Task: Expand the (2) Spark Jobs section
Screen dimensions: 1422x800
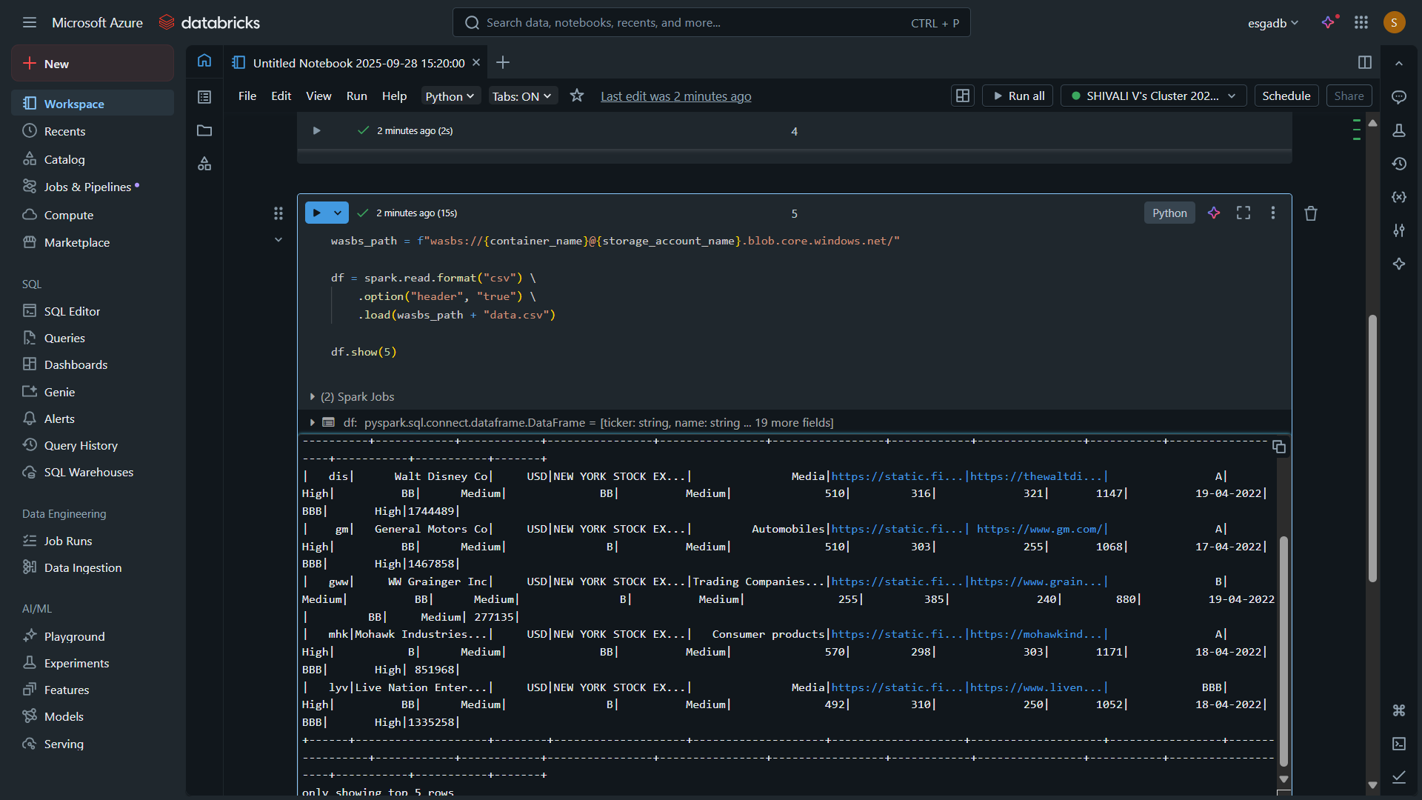Action: pos(313,397)
